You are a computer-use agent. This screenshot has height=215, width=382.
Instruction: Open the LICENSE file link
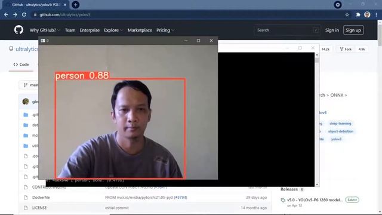click(x=39, y=208)
